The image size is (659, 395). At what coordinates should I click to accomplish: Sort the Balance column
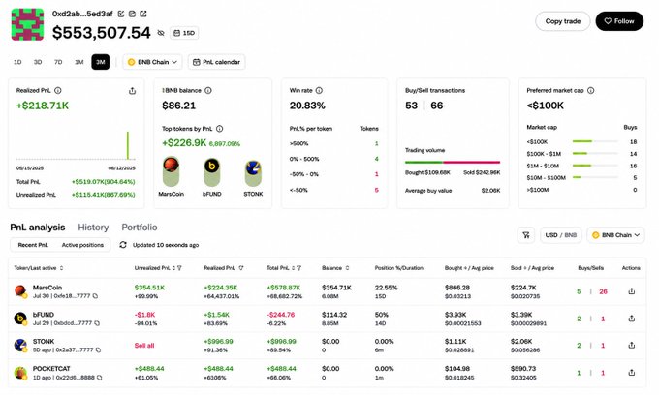click(x=347, y=268)
